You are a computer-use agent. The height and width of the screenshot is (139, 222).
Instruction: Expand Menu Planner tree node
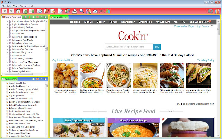[7, 56]
